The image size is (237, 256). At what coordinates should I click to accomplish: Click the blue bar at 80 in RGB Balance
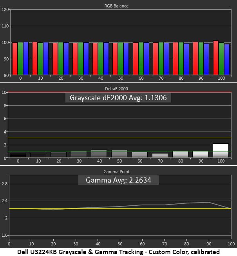[186, 59]
